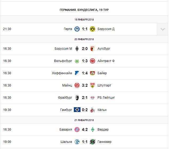Click the Eintracht Frankfurt eagle crest

92,61
